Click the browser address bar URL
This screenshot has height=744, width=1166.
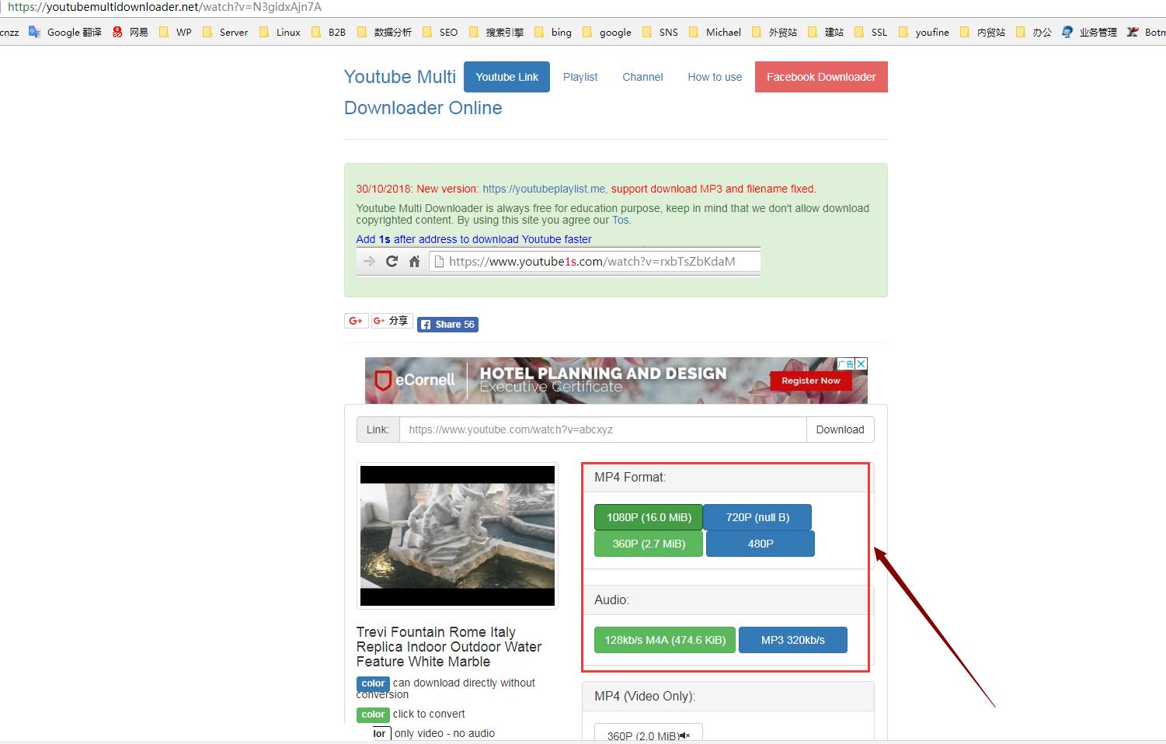(x=165, y=7)
